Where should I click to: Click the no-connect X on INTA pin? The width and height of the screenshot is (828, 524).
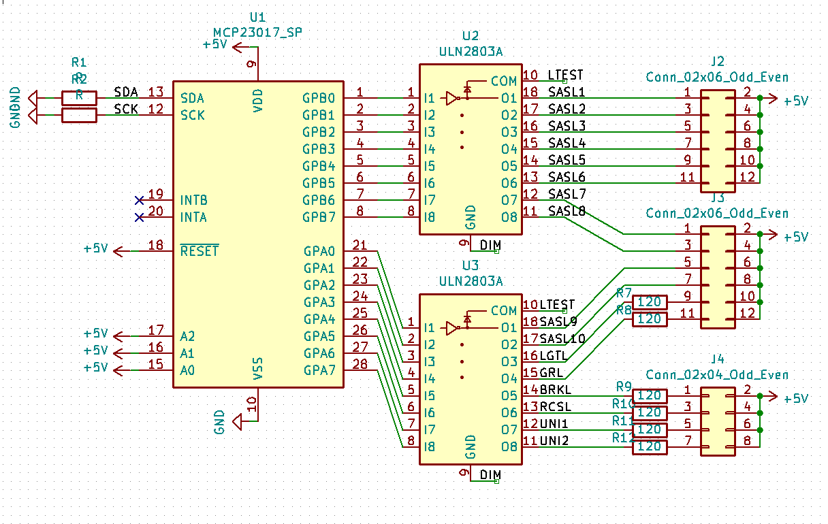pos(139,217)
